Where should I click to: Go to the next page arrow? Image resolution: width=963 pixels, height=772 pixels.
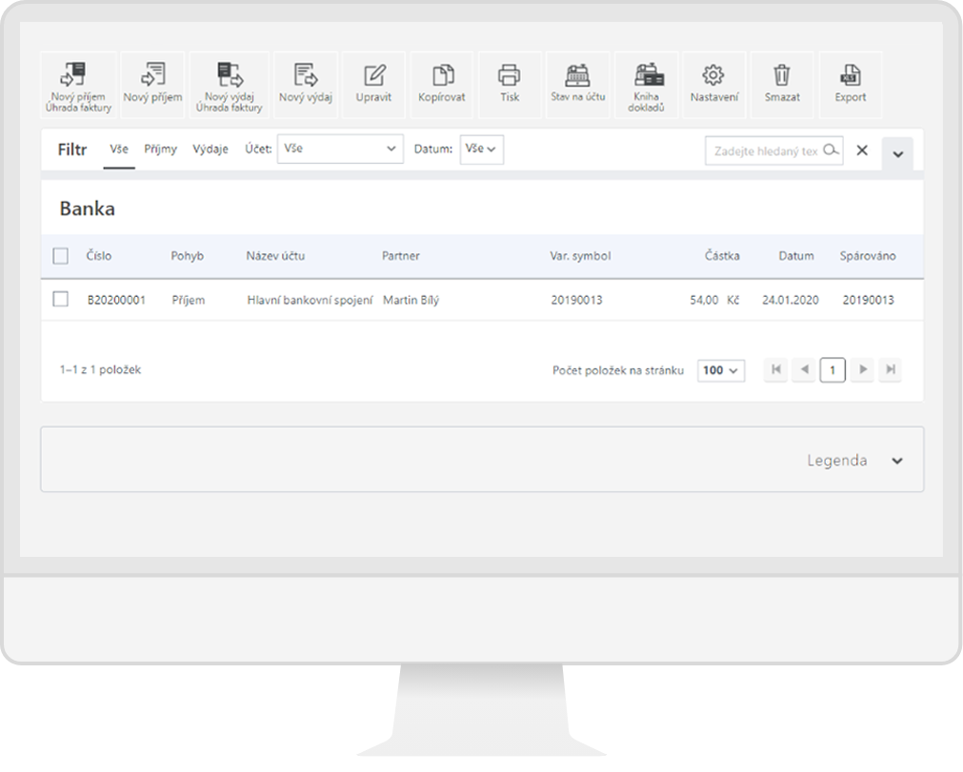pos(862,370)
